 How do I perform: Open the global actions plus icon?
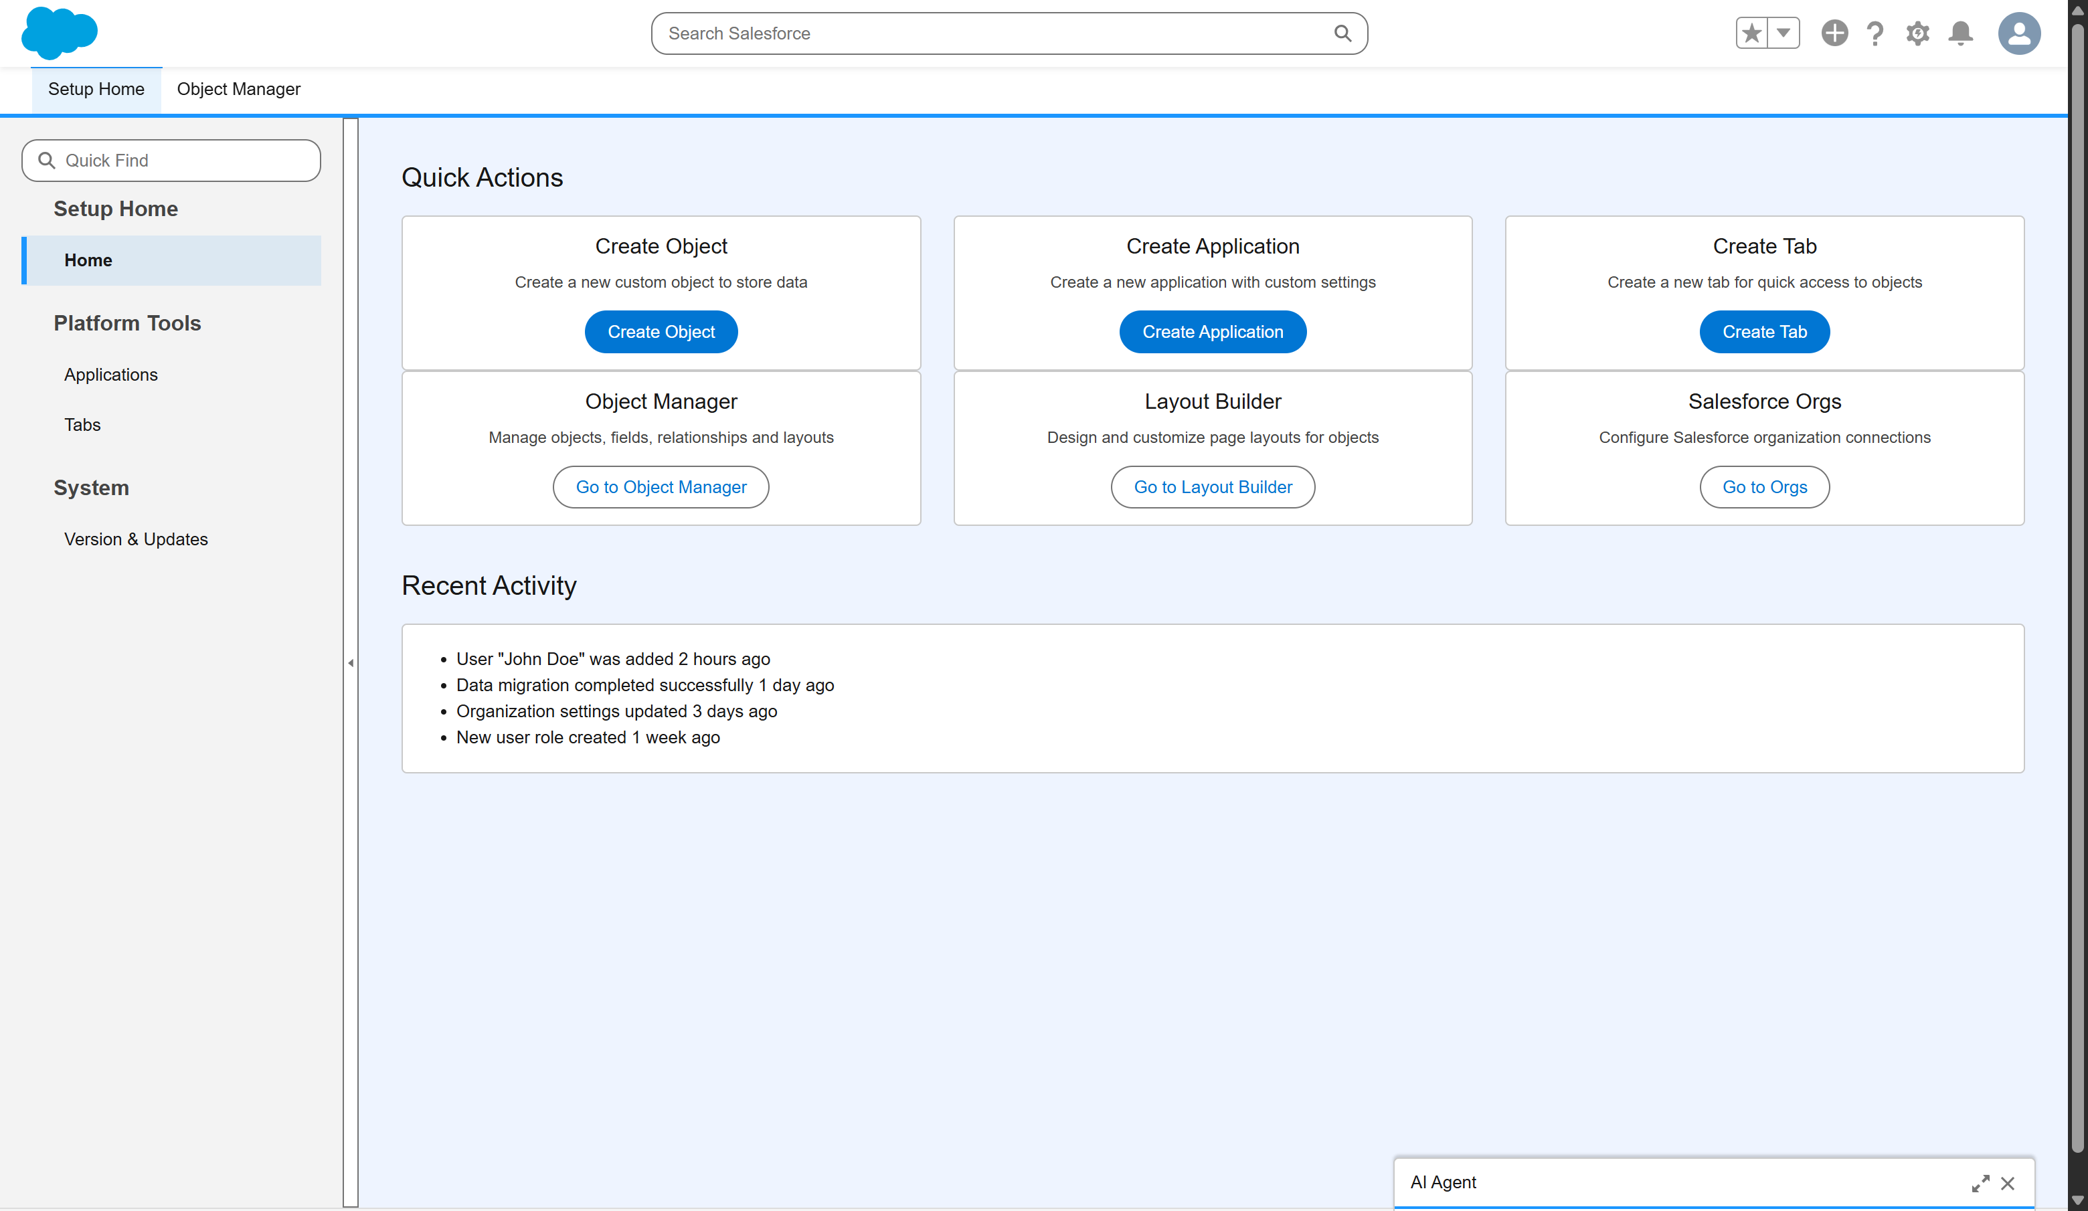(1834, 33)
